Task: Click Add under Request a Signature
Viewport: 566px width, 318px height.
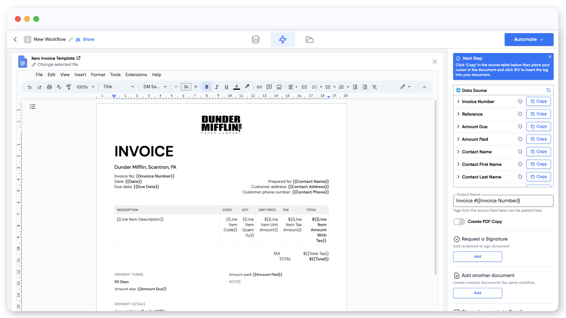Action: tap(477, 257)
